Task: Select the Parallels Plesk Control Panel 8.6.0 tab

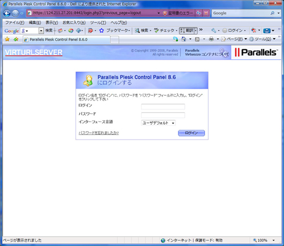Action: tap(66, 39)
